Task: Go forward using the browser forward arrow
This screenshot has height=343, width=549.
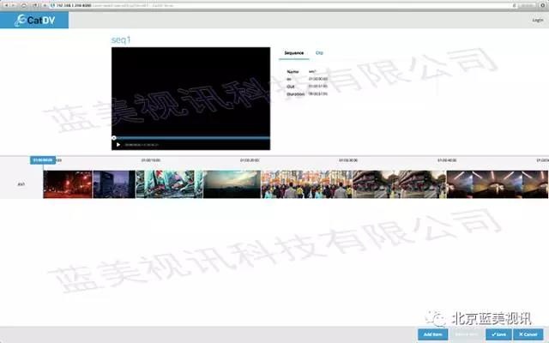Action: [14, 5]
